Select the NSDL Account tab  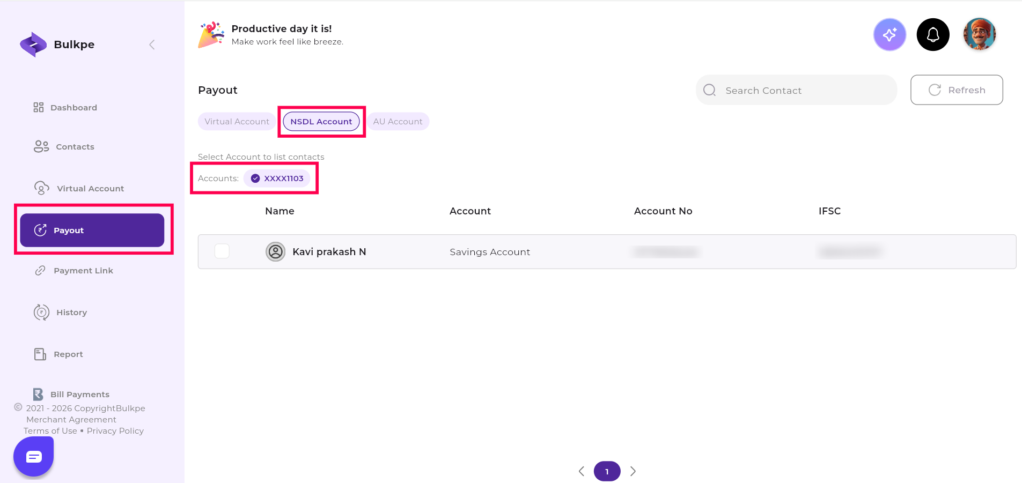pyautogui.click(x=321, y=122)
